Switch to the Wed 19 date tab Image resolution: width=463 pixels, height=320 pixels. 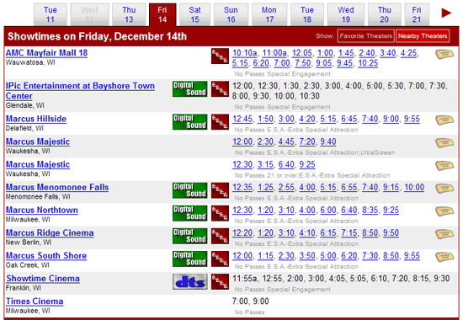tap(346, 14)
